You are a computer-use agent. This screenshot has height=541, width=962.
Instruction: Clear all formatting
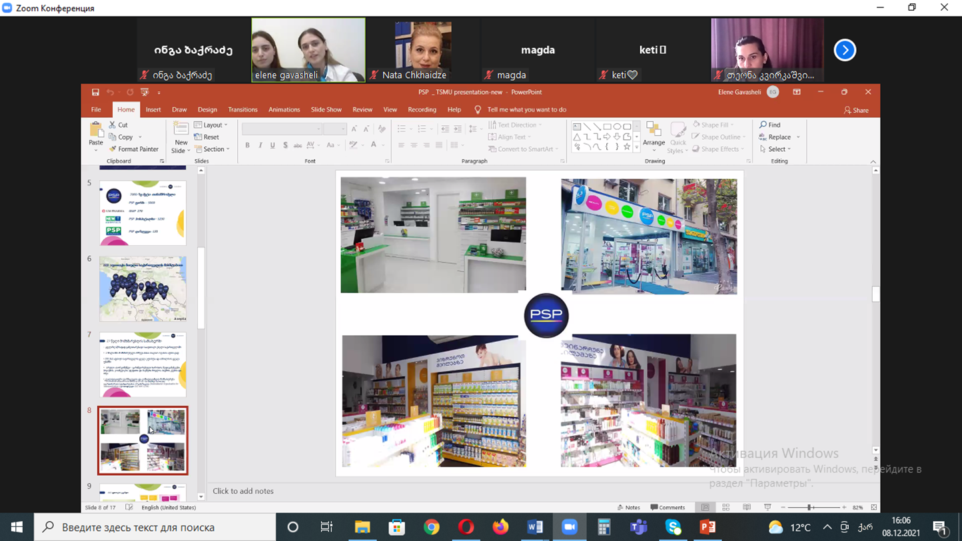[382, 129]
